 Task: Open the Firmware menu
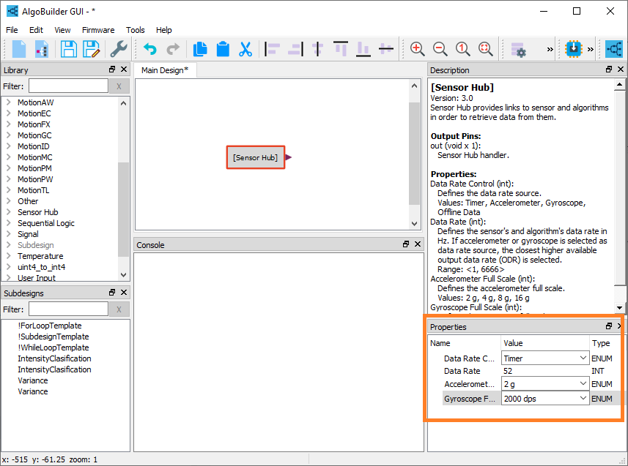(98, 30)
